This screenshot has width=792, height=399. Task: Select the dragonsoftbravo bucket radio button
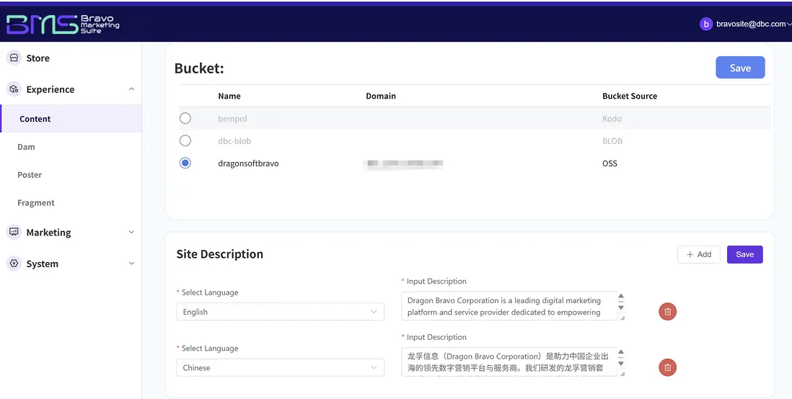185,163
